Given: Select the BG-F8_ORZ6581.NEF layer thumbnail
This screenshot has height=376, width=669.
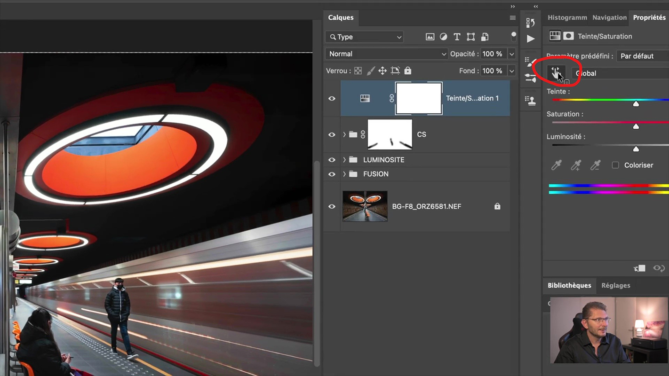Looking at the screenshot, I should pos(365,206).
